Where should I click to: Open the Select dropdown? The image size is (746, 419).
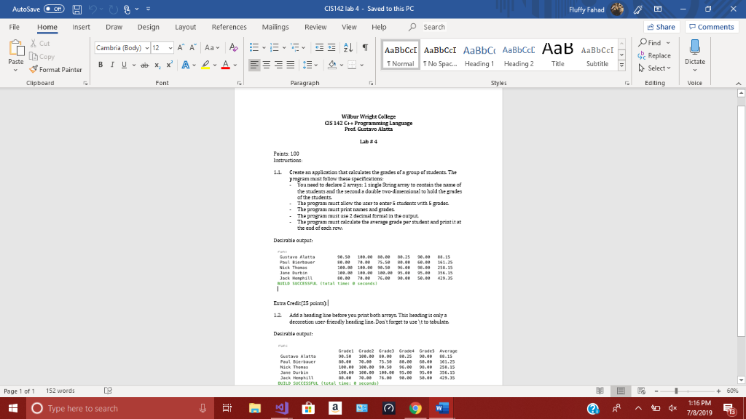pyautogui.click(x=655, y=68)
